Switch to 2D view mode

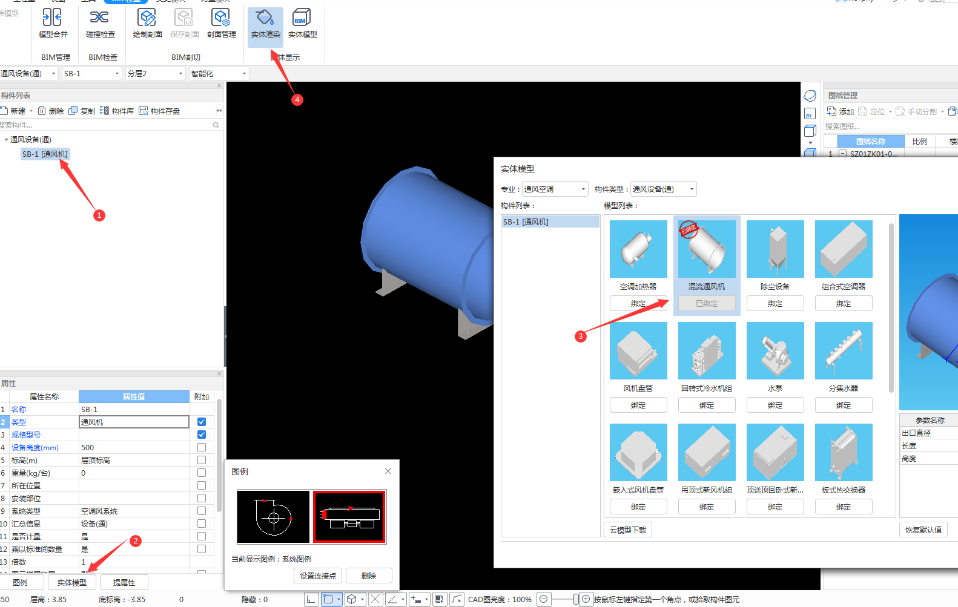[x=810, y=114]
